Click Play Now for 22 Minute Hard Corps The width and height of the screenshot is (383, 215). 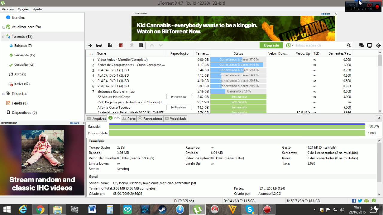(179, 97)
